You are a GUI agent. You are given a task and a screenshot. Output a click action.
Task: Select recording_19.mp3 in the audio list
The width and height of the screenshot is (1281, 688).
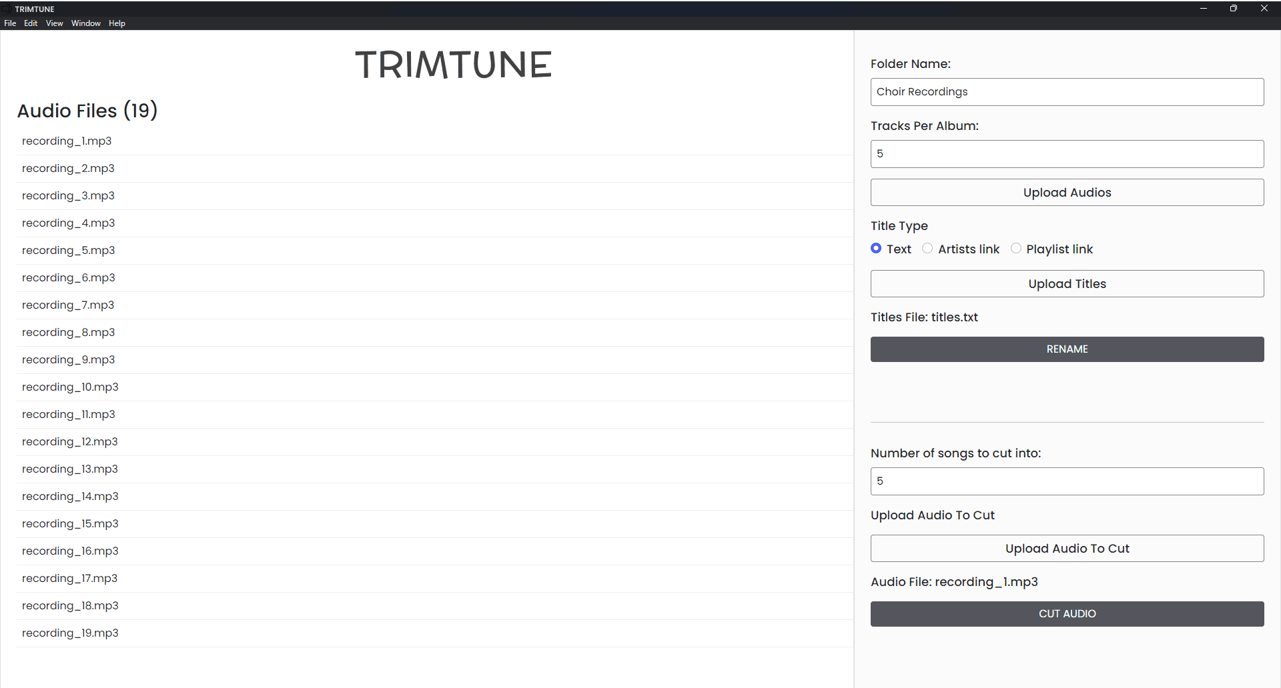[70, 633]
